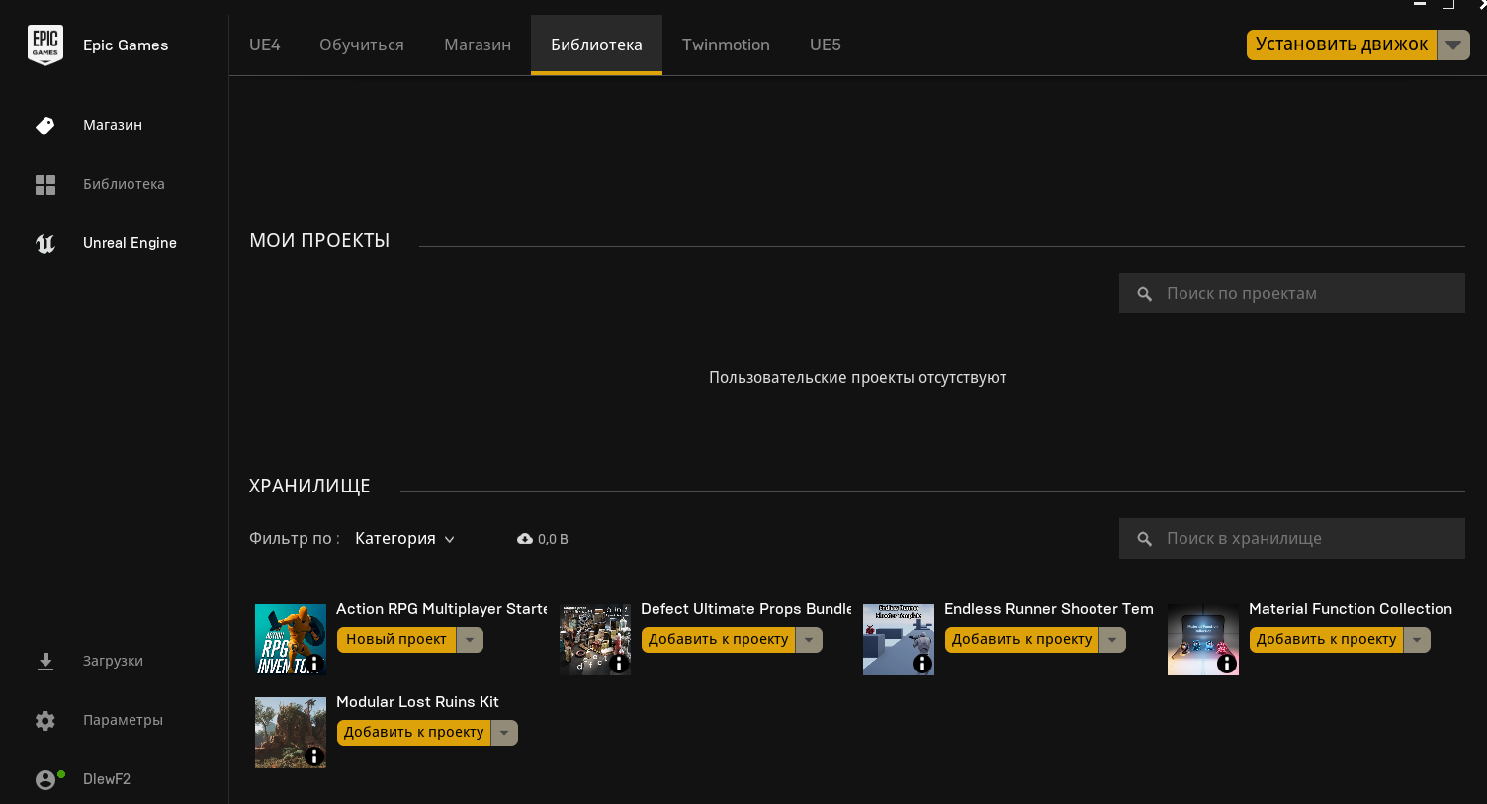Open the Загрузки downloads section
The image size is (1487, 804).
pyautogui.click(x=114, y=661)
